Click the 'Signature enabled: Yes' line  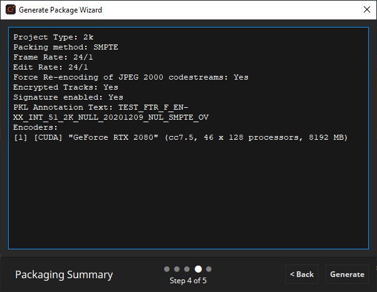click(x=68, y=97)
